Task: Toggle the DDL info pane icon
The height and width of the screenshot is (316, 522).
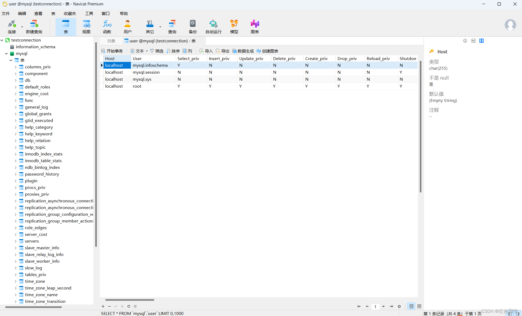Action: click(x=473, y=41)
